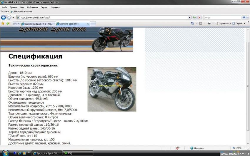The image size is (250, 156).
Task: Click the scrollbar up arrow
Action: point(248,29)
